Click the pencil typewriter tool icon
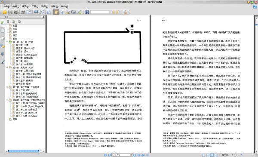The height and width of the screenshot is (157, 258). pos(79,12)
